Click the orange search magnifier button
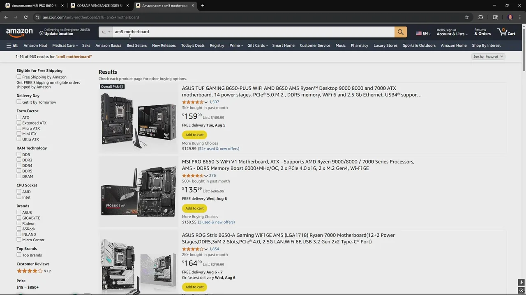This screenshot has width=526, height=295. [x=400, y=32]
